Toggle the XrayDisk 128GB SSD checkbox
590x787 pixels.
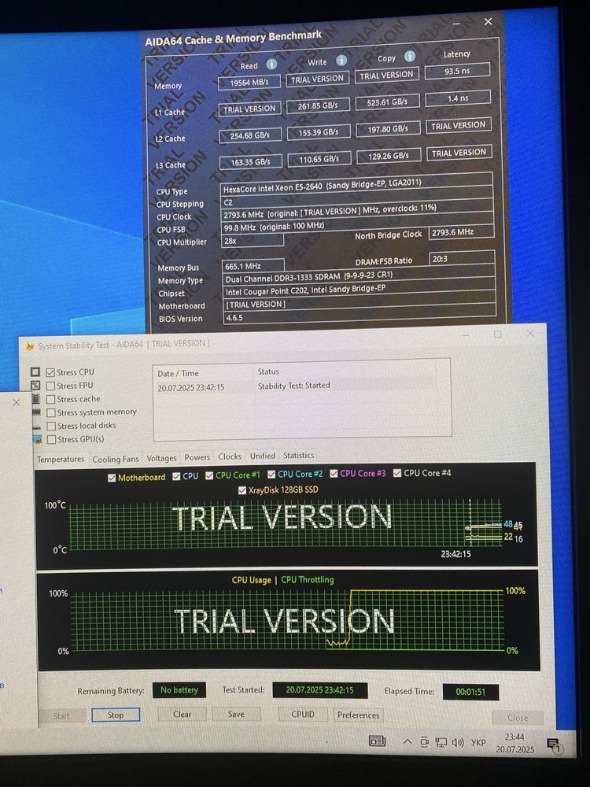242,490
